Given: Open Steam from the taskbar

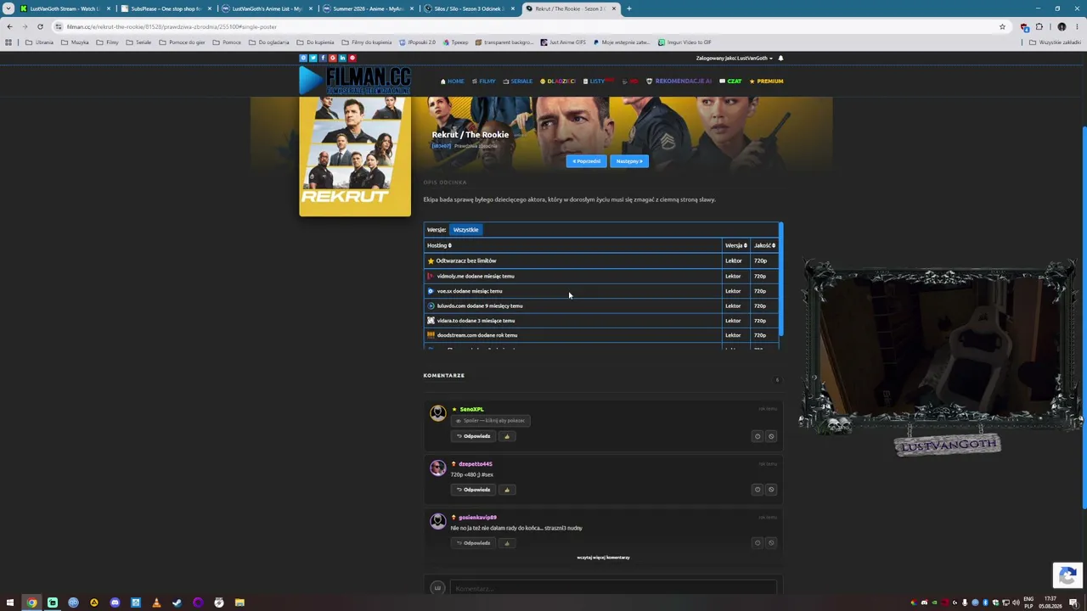Looking at the screenshot, I should point(177,603).
